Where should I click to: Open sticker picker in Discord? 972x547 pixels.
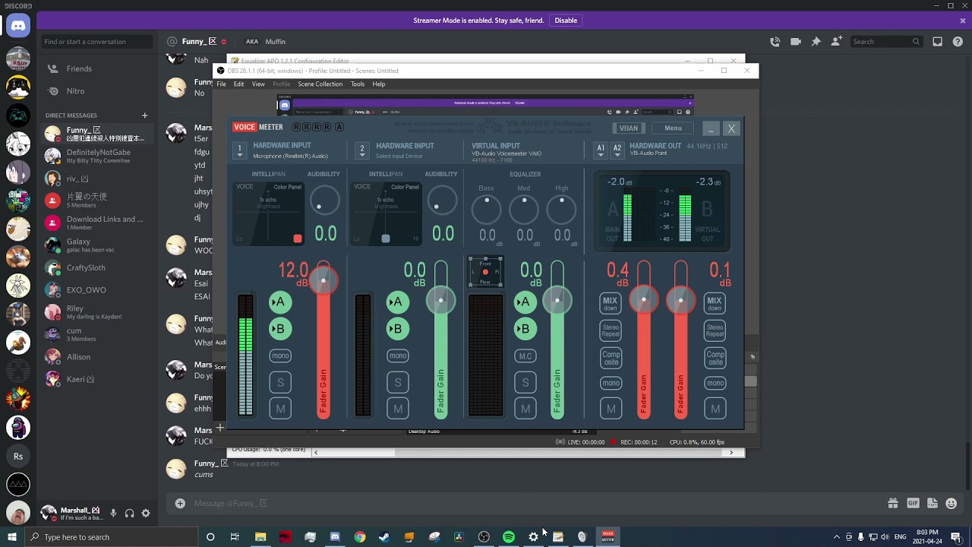click(x=933, y=503)
